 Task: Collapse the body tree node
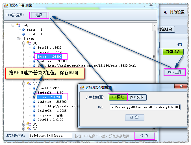[x=13, y=25]
